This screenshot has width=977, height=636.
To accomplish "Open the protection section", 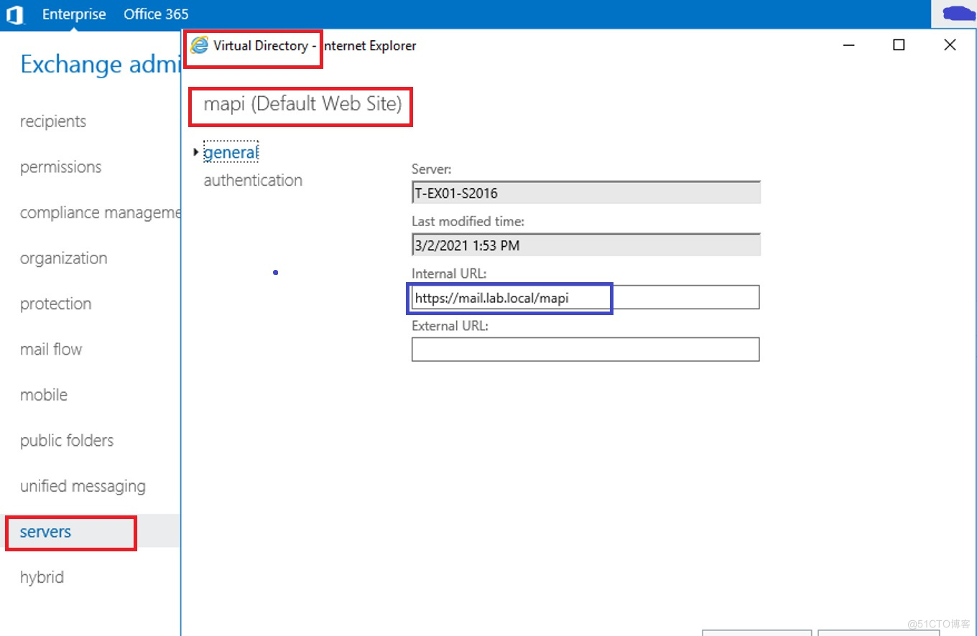I will click(x=56, y=304).
